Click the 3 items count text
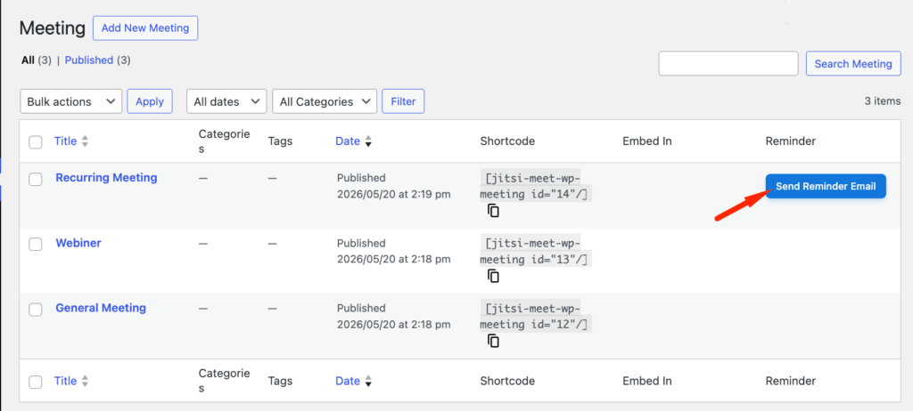 point(883,101)
